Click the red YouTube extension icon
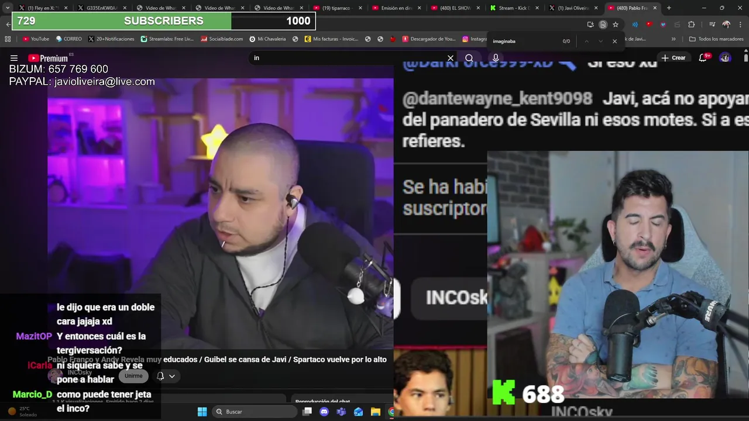 click(649, 25)
